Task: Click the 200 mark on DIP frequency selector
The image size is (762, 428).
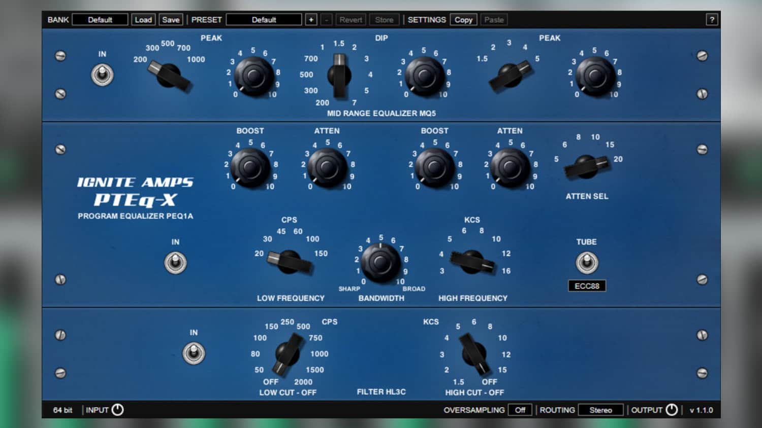Action: click(x=322, y=102)
